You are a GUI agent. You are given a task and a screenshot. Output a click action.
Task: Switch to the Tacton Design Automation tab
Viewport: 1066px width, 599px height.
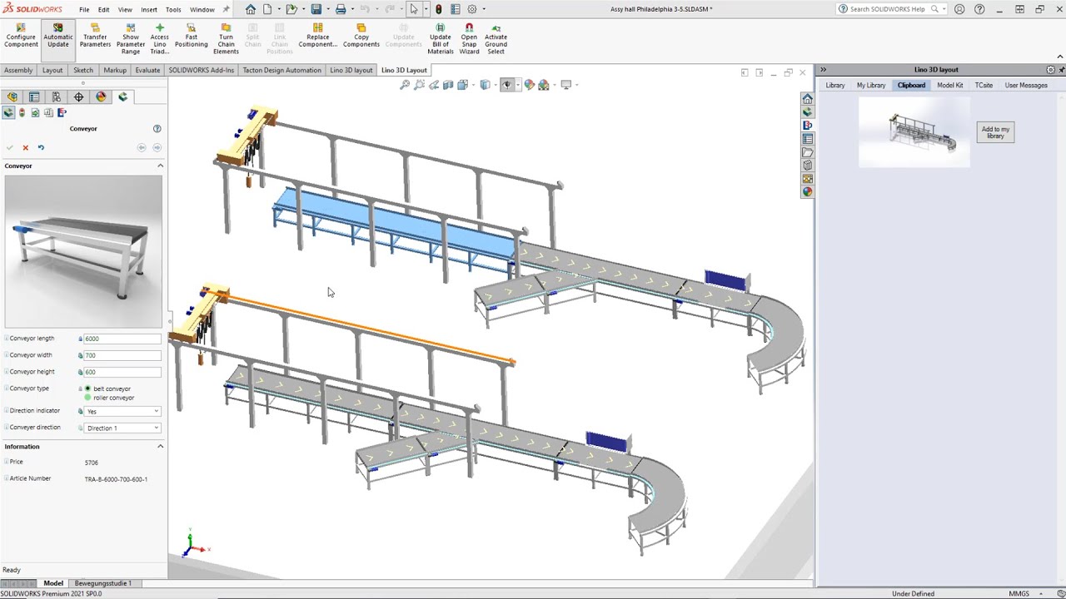281,70
